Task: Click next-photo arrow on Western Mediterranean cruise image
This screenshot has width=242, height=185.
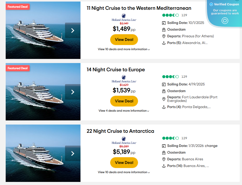Action: [72, 30]
